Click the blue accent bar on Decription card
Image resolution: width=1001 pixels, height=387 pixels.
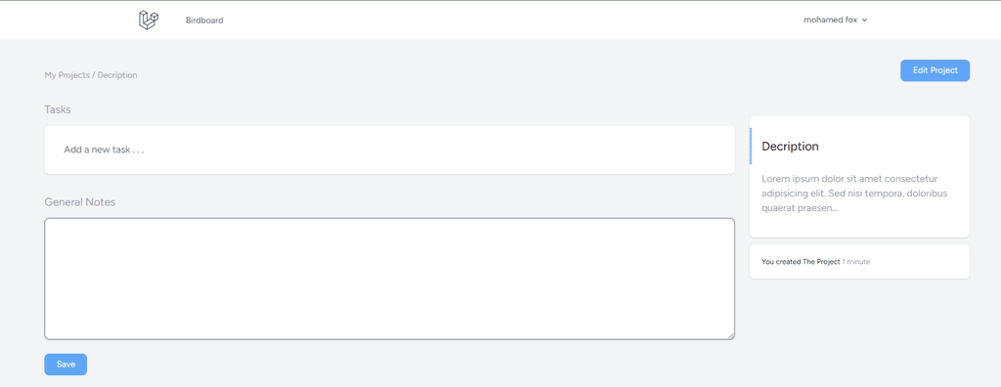751,146
